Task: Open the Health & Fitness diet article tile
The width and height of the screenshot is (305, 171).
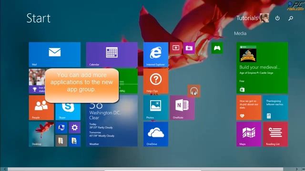Action: pyautogui.click(x=249, y=108)
